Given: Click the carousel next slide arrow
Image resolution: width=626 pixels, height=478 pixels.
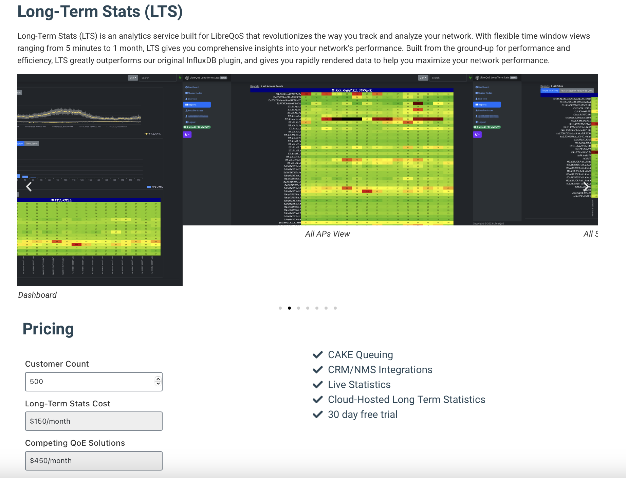Looking at the screenshot, I should tap(586, 187).
